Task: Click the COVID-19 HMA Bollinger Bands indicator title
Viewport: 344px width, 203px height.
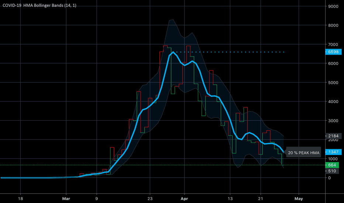Action: point(39,6)
